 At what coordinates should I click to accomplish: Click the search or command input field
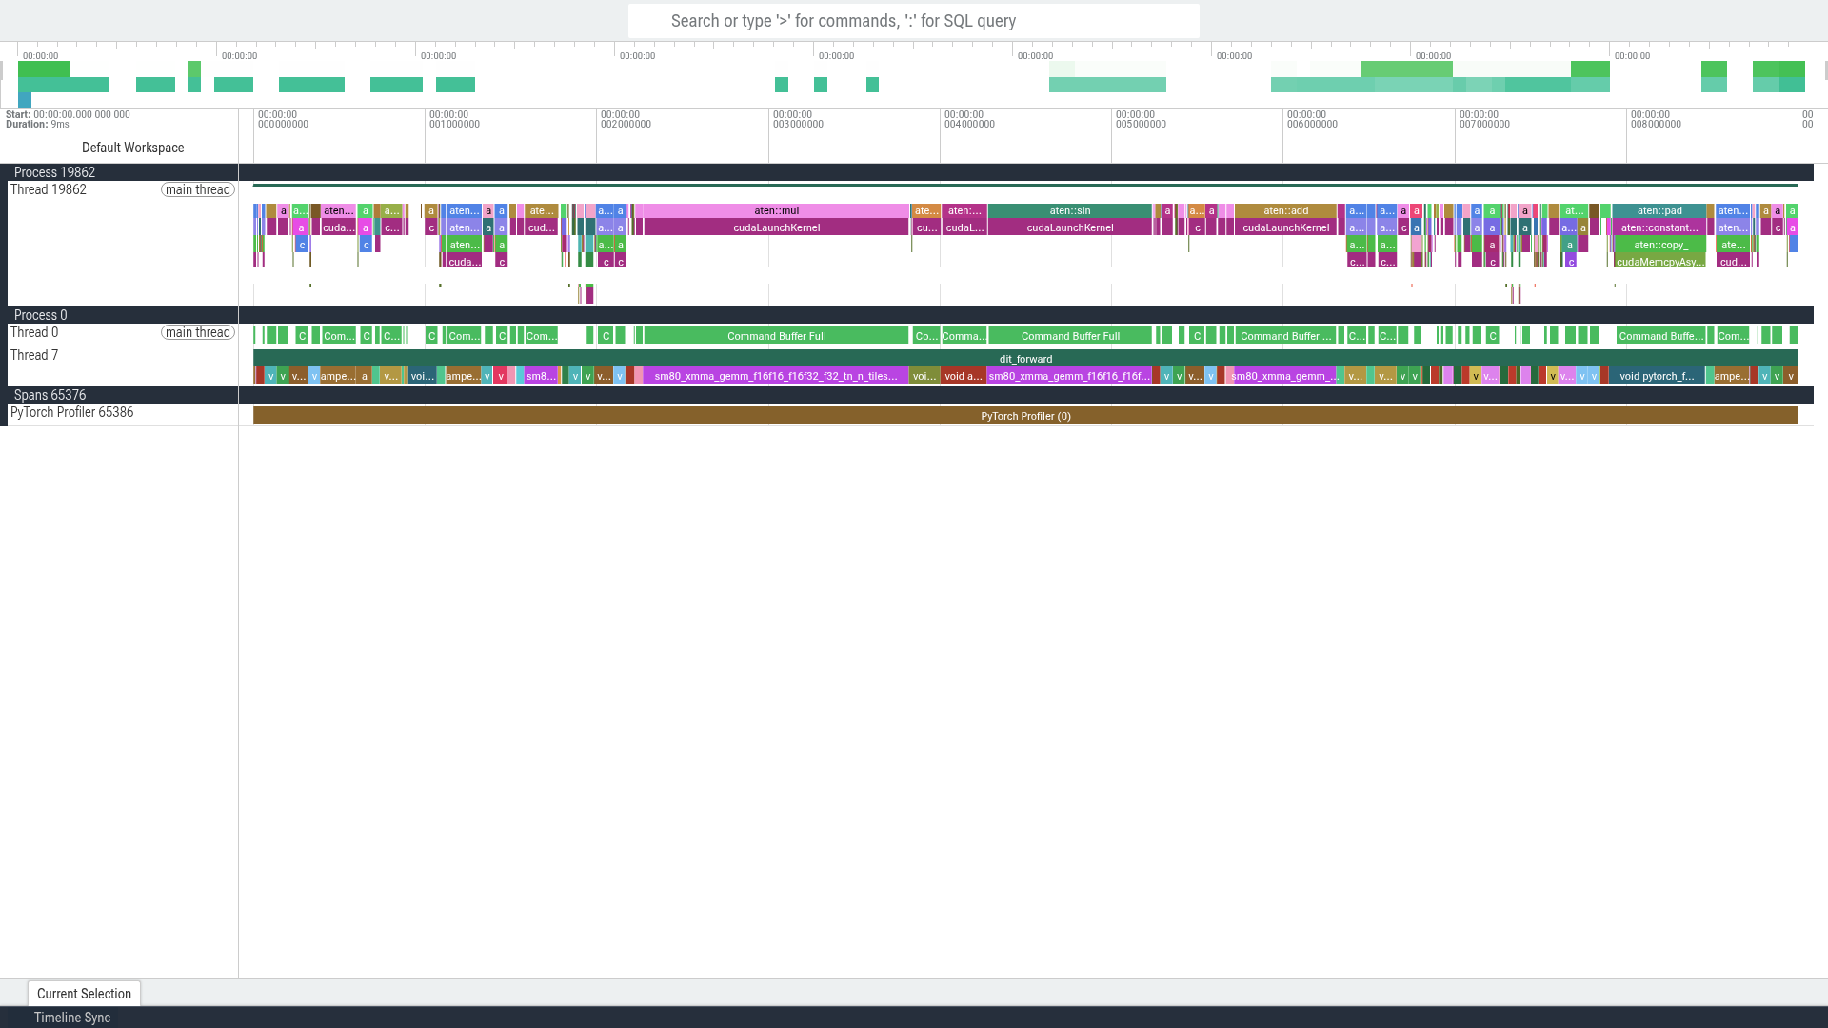[913, 21]
